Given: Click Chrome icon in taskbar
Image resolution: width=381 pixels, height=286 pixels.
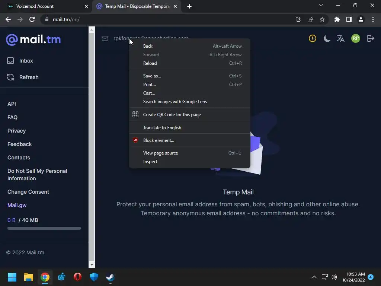Looking at the screenshot, I should [45, 277].
